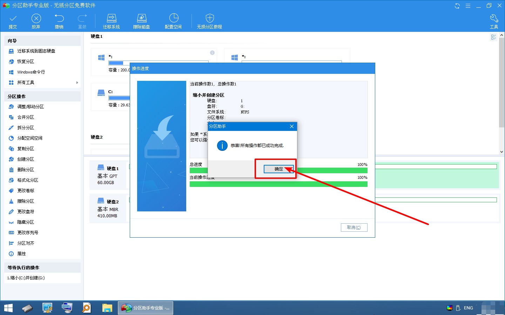
Task: Open the File Explorer taskbar icon
Action: (x=107, y=308)
